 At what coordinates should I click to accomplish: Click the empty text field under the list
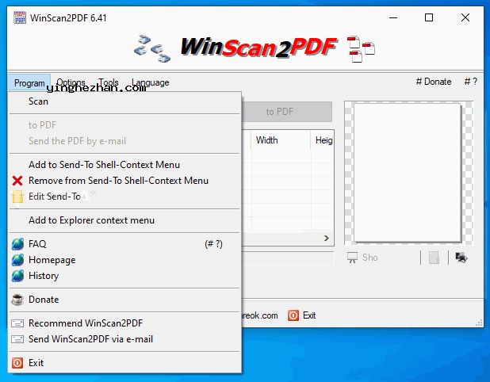288,258
